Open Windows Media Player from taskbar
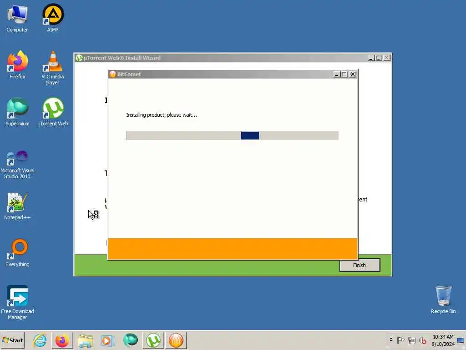 (x=107, y=340)
